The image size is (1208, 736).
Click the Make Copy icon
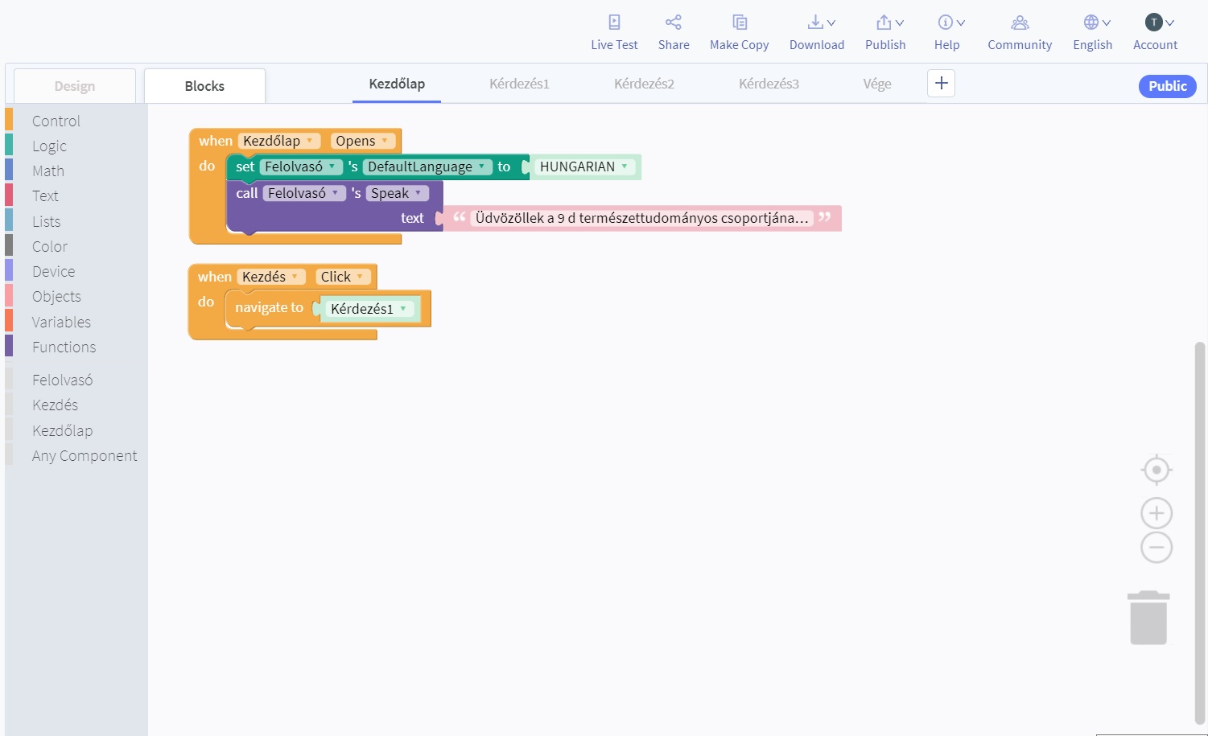[x=739, y=23]
